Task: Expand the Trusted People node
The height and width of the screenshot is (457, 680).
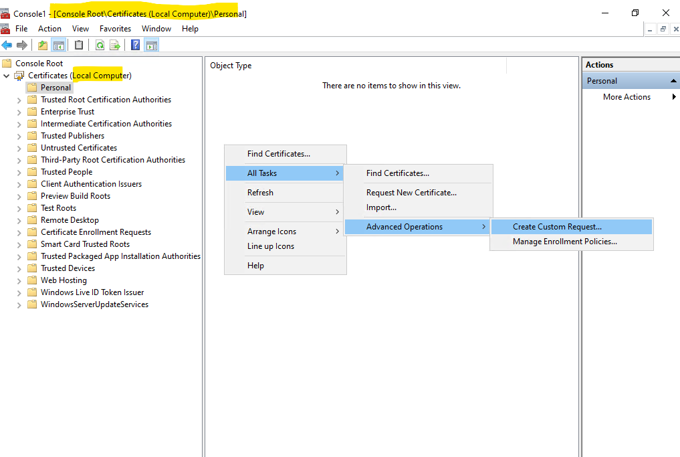Action: click(x=19, y=173)
